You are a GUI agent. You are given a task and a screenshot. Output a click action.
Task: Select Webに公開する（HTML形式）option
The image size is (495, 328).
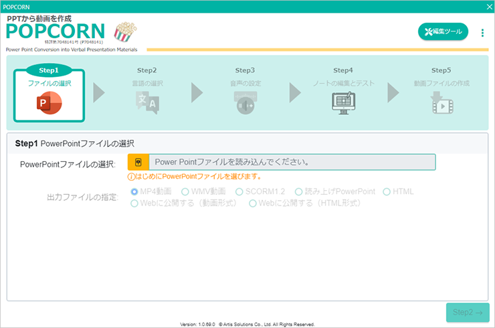pyautogui.click(x=305, y=203)
